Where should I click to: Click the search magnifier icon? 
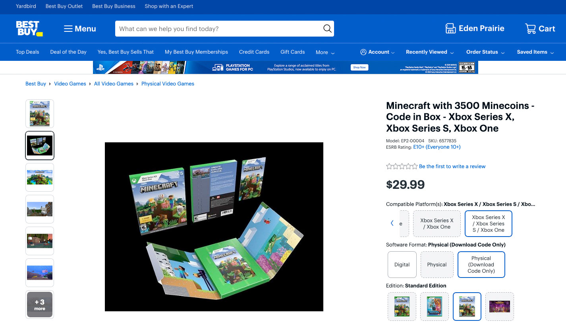327,29
